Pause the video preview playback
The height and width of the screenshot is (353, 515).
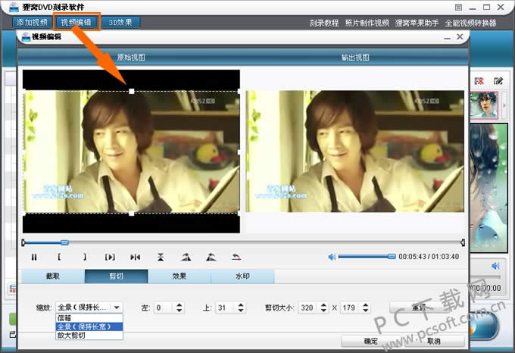pyautogui.click(x=34, y=257)
